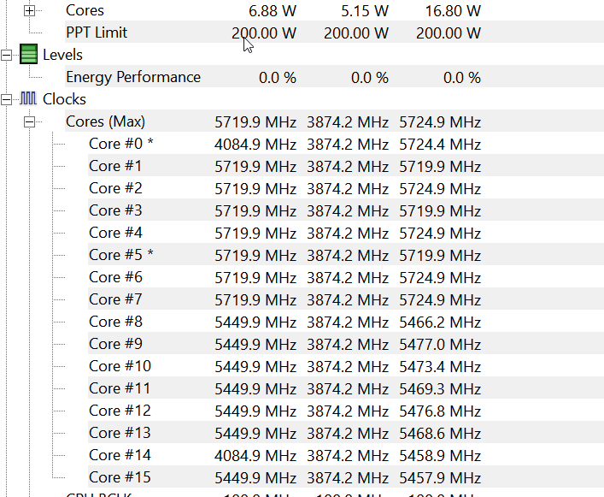
Task: Select the Cores (Max) label
Action: 105,121
